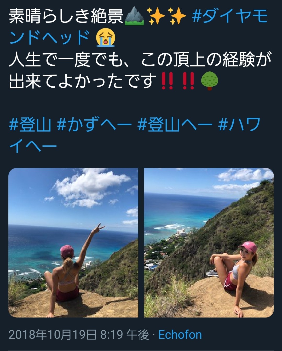The height and width of the screenshot is (351, 282).
Task: Tap the #かずへー hashtag
Action: (94, 124)
